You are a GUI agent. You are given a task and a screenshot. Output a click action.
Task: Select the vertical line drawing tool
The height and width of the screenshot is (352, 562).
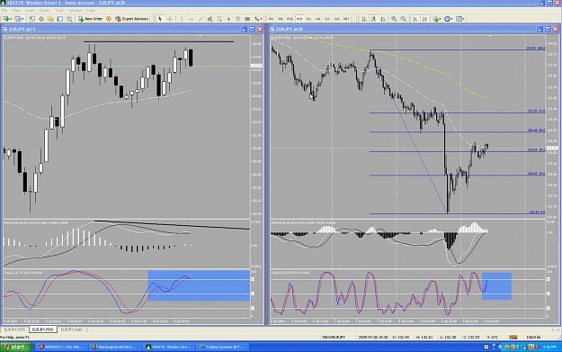tap(182, 19)
